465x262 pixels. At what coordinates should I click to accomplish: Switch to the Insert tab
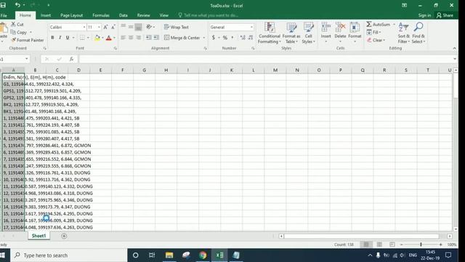coord(46,15)
